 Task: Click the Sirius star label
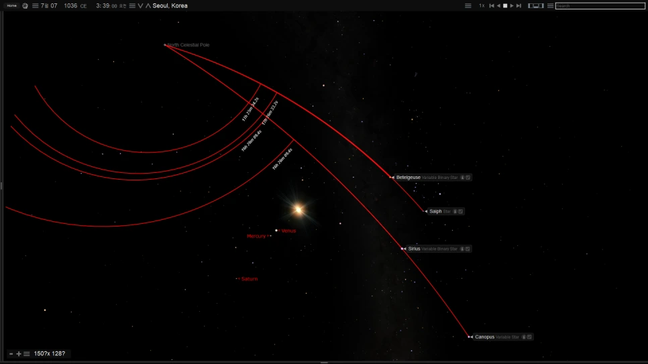click(x=414, y=249)
